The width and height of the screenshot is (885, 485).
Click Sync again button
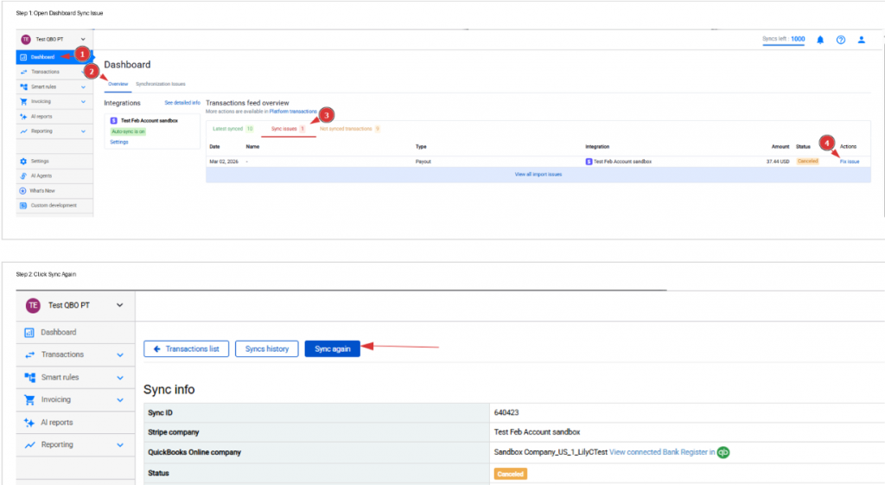coord(333,349)
